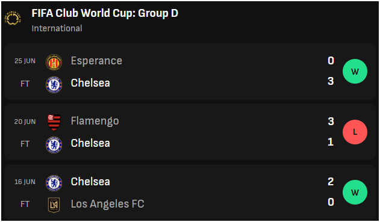Open the Esperance team name
This screenshot has width=380, height=222.
(96, 61)
